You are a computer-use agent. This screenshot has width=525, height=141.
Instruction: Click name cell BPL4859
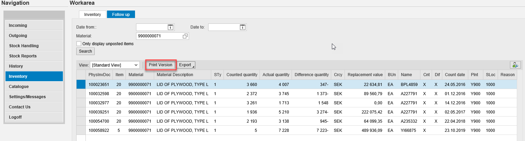tap(409, 85)
